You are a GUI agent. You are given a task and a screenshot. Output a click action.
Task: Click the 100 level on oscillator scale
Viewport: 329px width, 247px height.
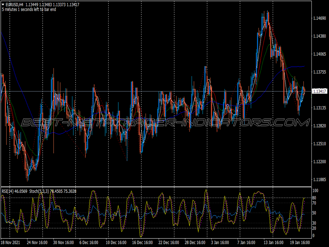click(x=315, y=191)
